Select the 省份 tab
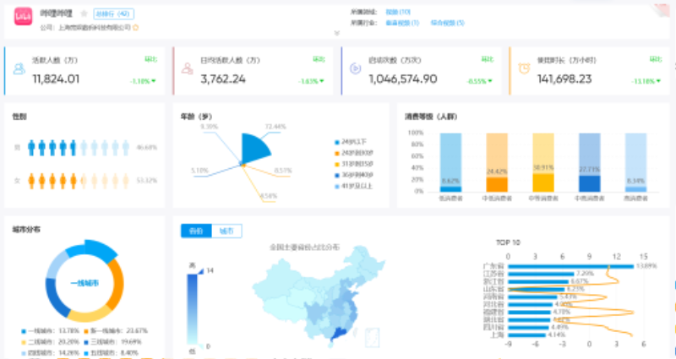This screenshot has width=676, height=359. tap(196, 231)
